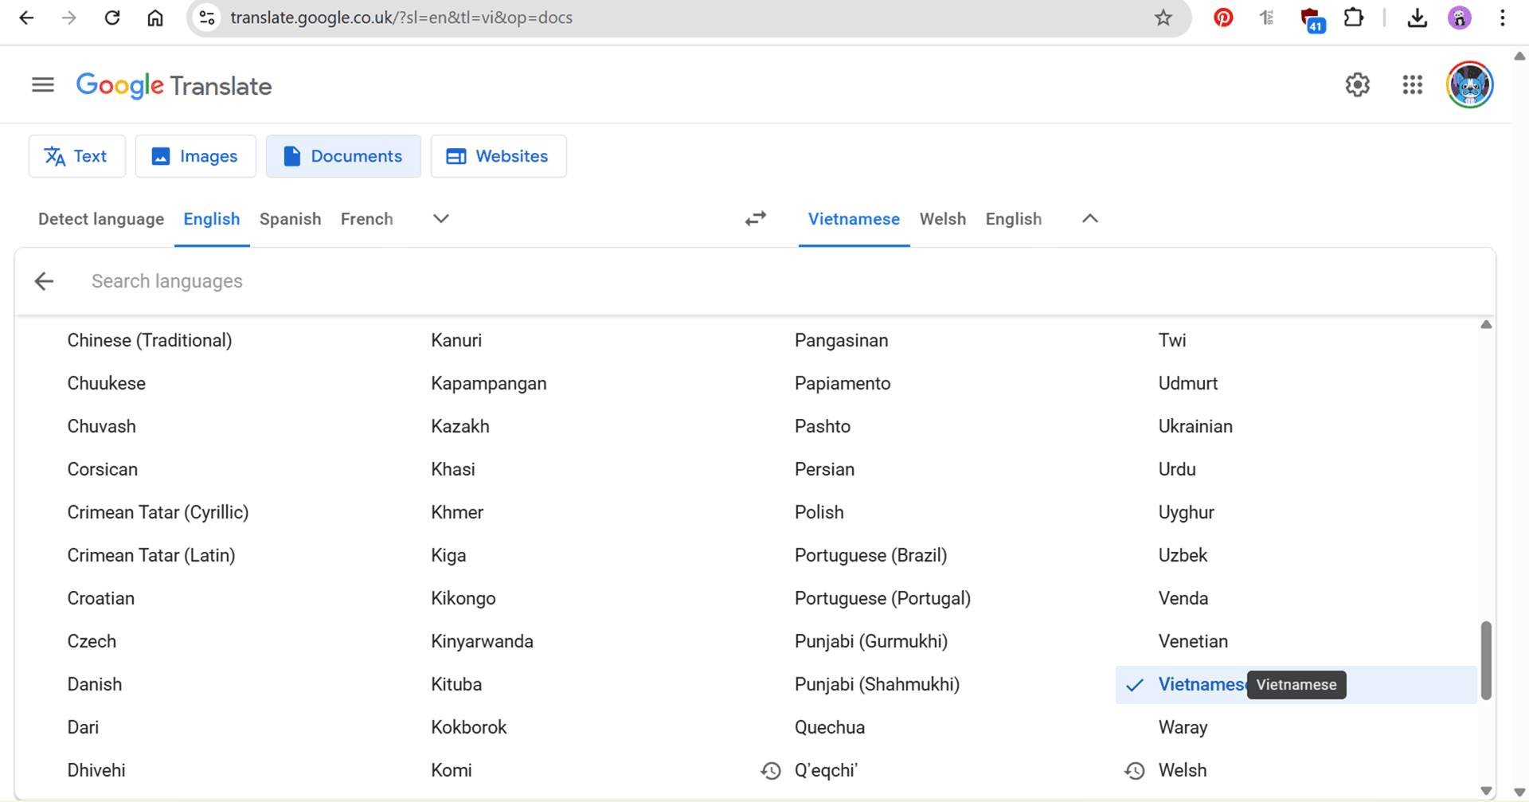Open the Pinterest extension
This screenshot has height=802, width=1529.
[x=1223, y=18]
